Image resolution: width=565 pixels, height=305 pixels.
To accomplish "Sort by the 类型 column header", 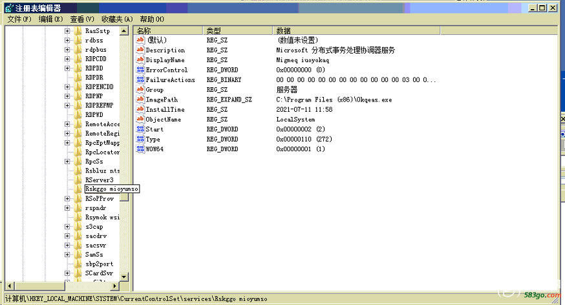I will [x=238, y=30].
